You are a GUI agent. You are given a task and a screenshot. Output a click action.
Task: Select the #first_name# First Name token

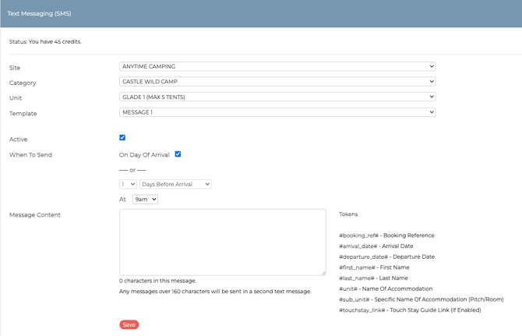[374, 267]
